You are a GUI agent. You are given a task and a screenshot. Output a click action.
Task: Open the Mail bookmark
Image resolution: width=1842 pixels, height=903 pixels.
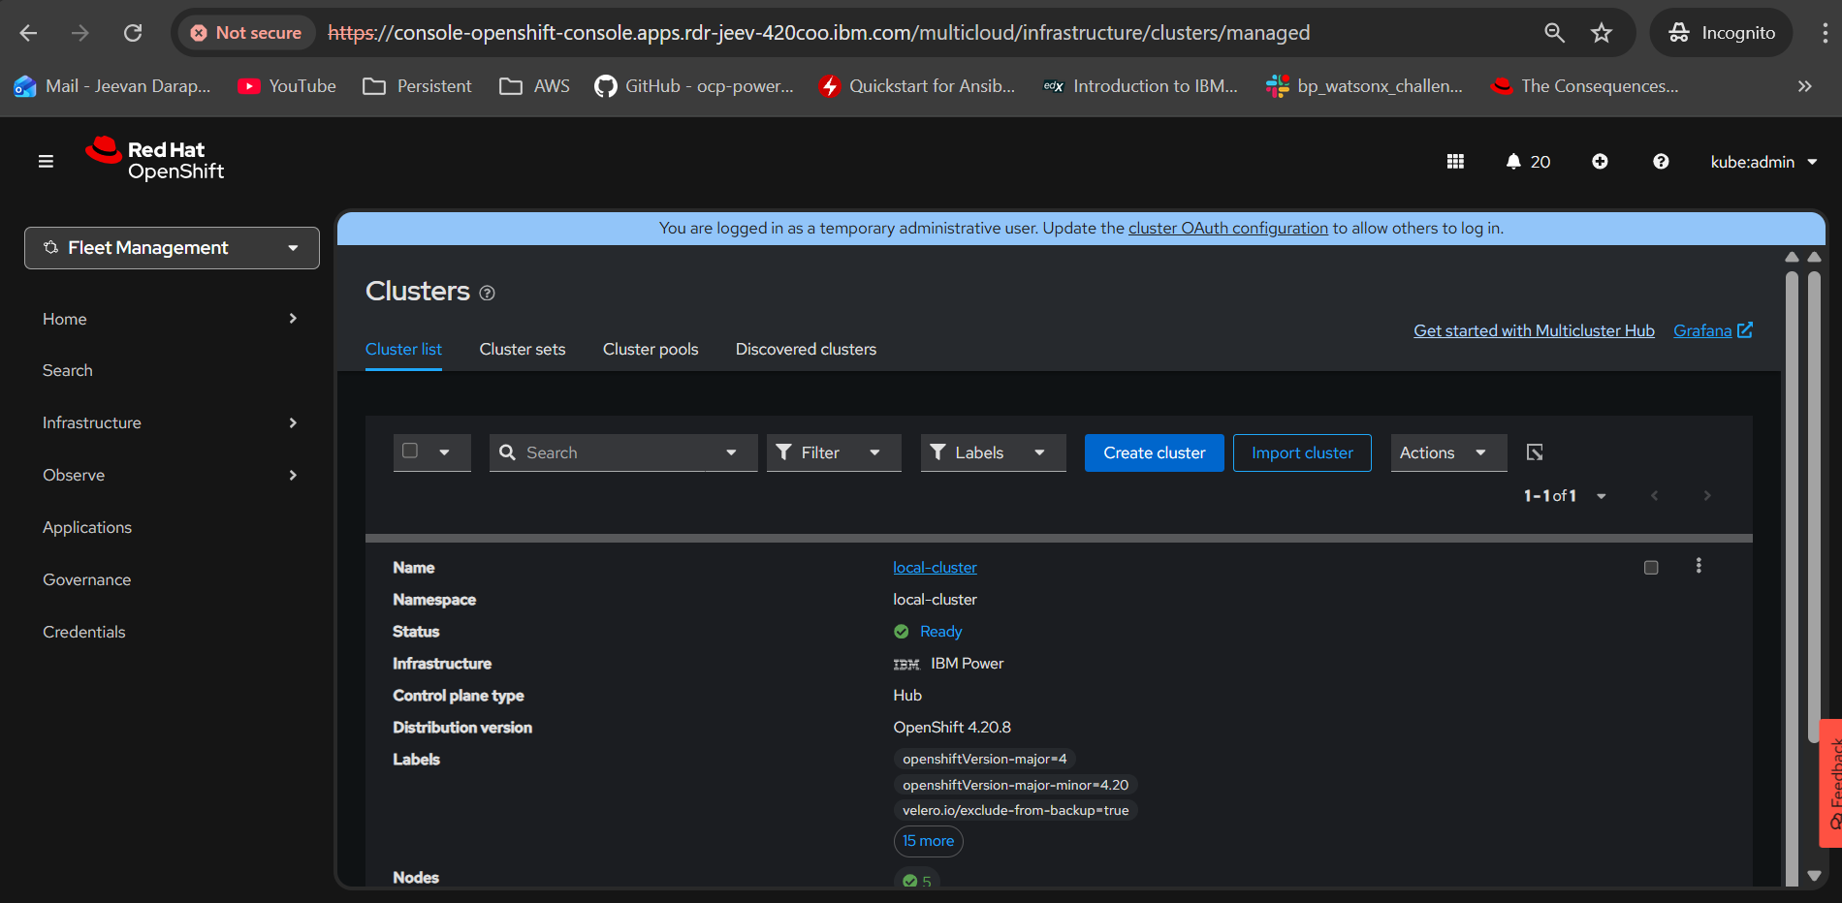pos(112,86)
